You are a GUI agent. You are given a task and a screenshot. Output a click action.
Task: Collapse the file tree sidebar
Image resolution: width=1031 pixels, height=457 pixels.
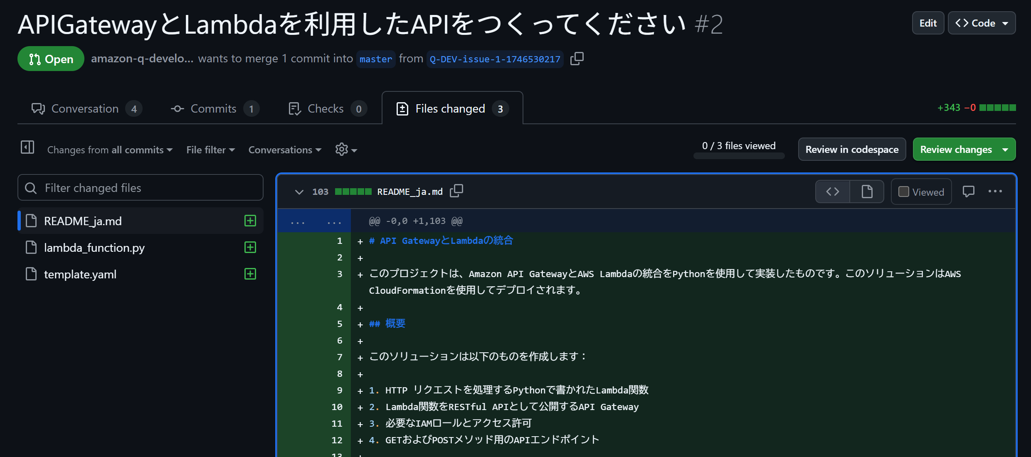pyautogui.click(x=27, y=148)
